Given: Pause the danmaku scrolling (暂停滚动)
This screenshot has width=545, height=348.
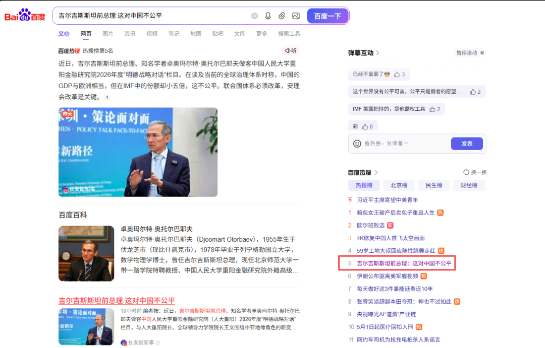Looking at the screenshot, I should [x=470, y=53].
